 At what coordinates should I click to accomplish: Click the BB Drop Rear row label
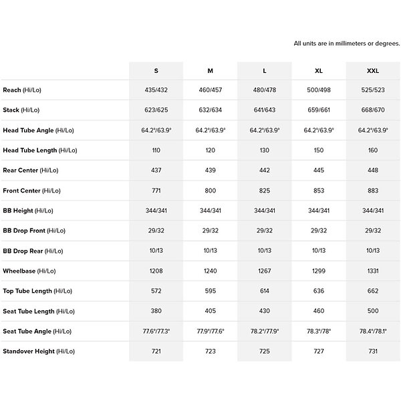click(33, 251)
